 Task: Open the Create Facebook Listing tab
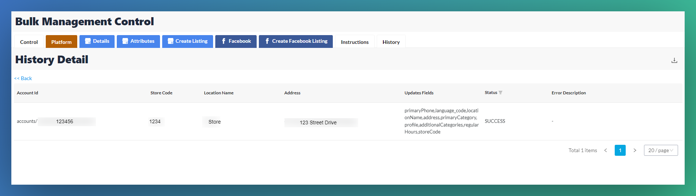(296, 41)
